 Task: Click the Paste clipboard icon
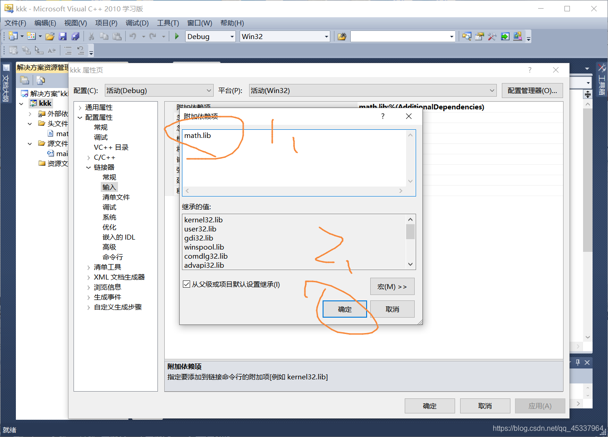click(117, 36)
